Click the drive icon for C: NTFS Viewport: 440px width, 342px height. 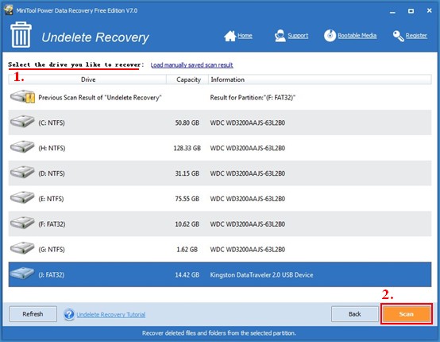point(22,122)
